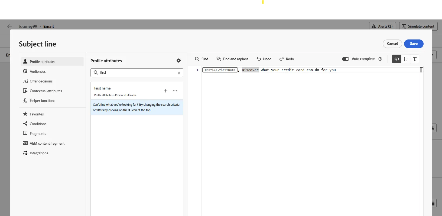Save the subject line

point(414,44)
